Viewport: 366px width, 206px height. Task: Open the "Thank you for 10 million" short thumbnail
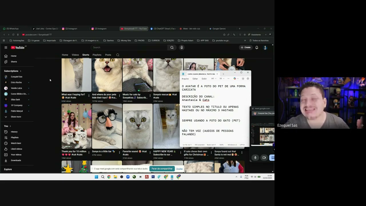click(76, 126)
